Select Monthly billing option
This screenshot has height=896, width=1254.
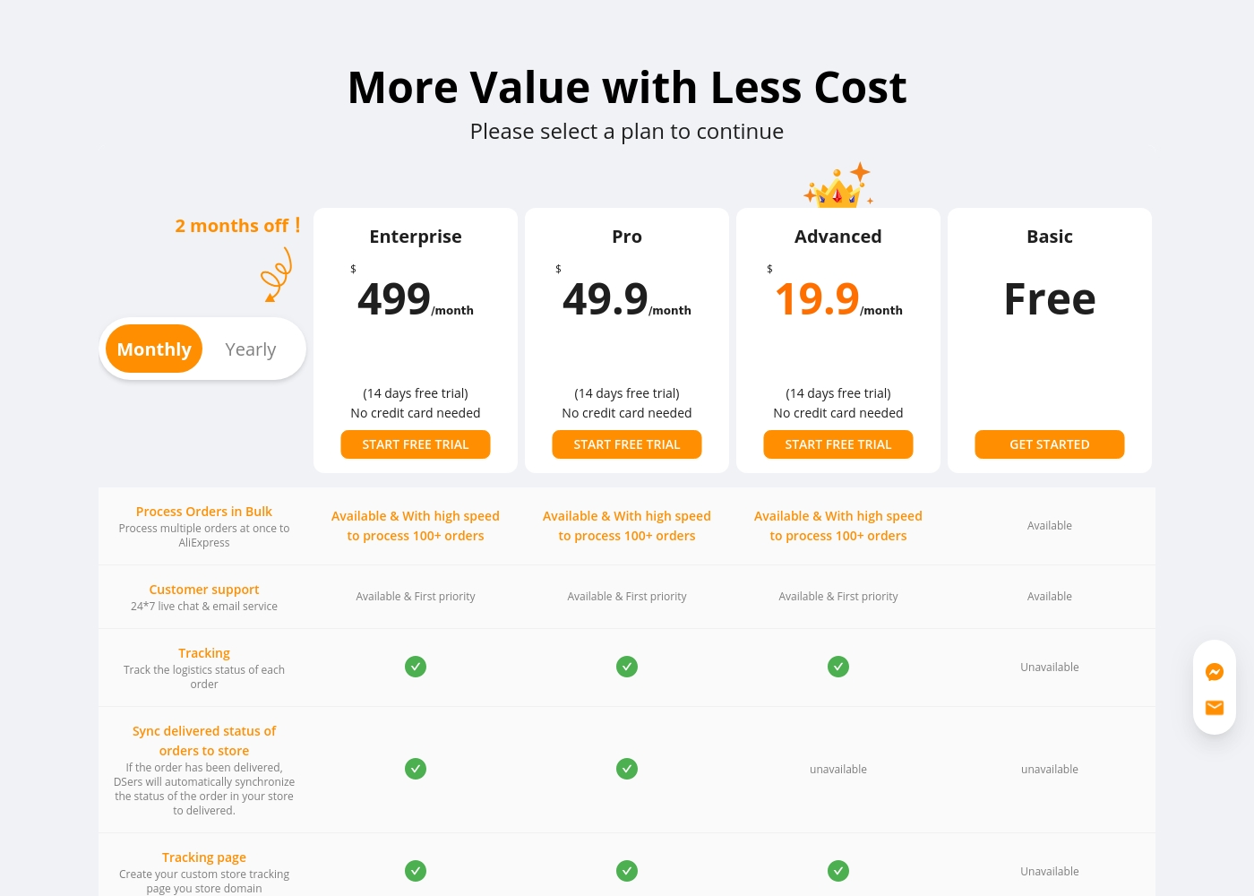tap(154, 349)
